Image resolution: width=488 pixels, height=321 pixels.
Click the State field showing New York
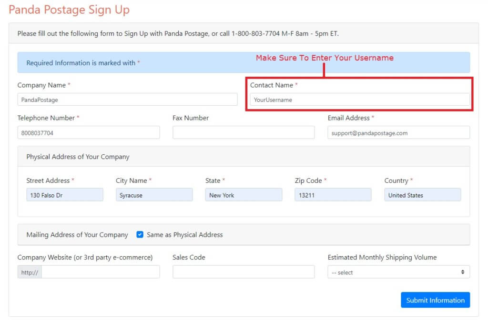(244, 195)
